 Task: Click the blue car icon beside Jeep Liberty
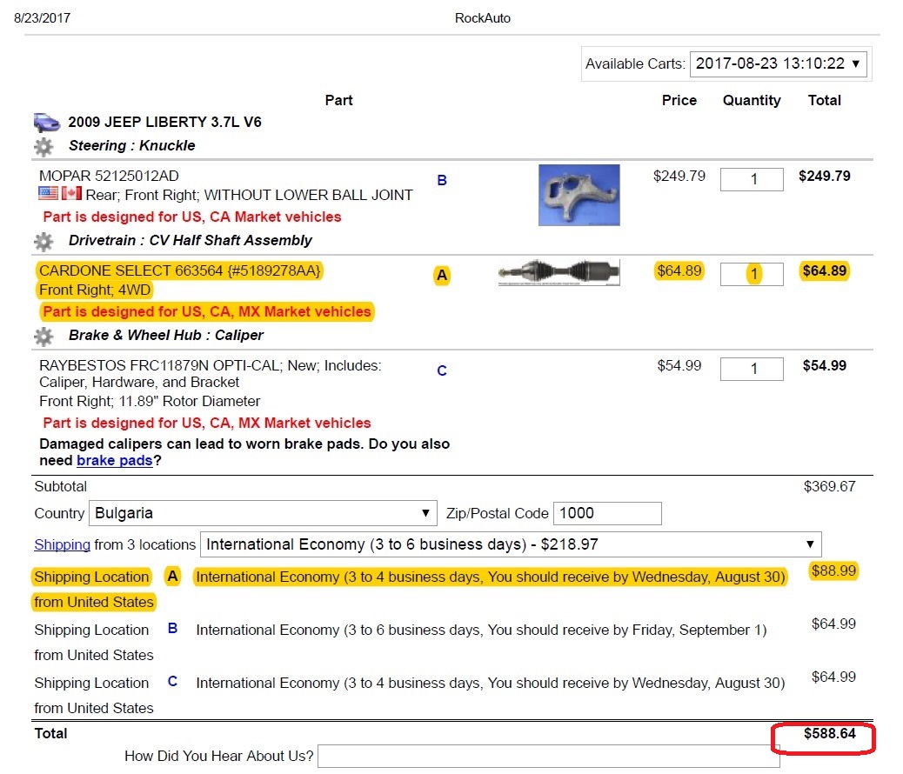click(x=46, y=123)
